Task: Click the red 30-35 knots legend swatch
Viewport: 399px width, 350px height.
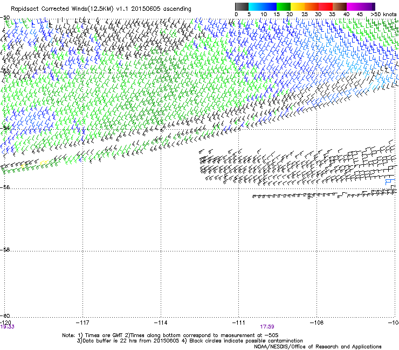Action: click(326, 6)
